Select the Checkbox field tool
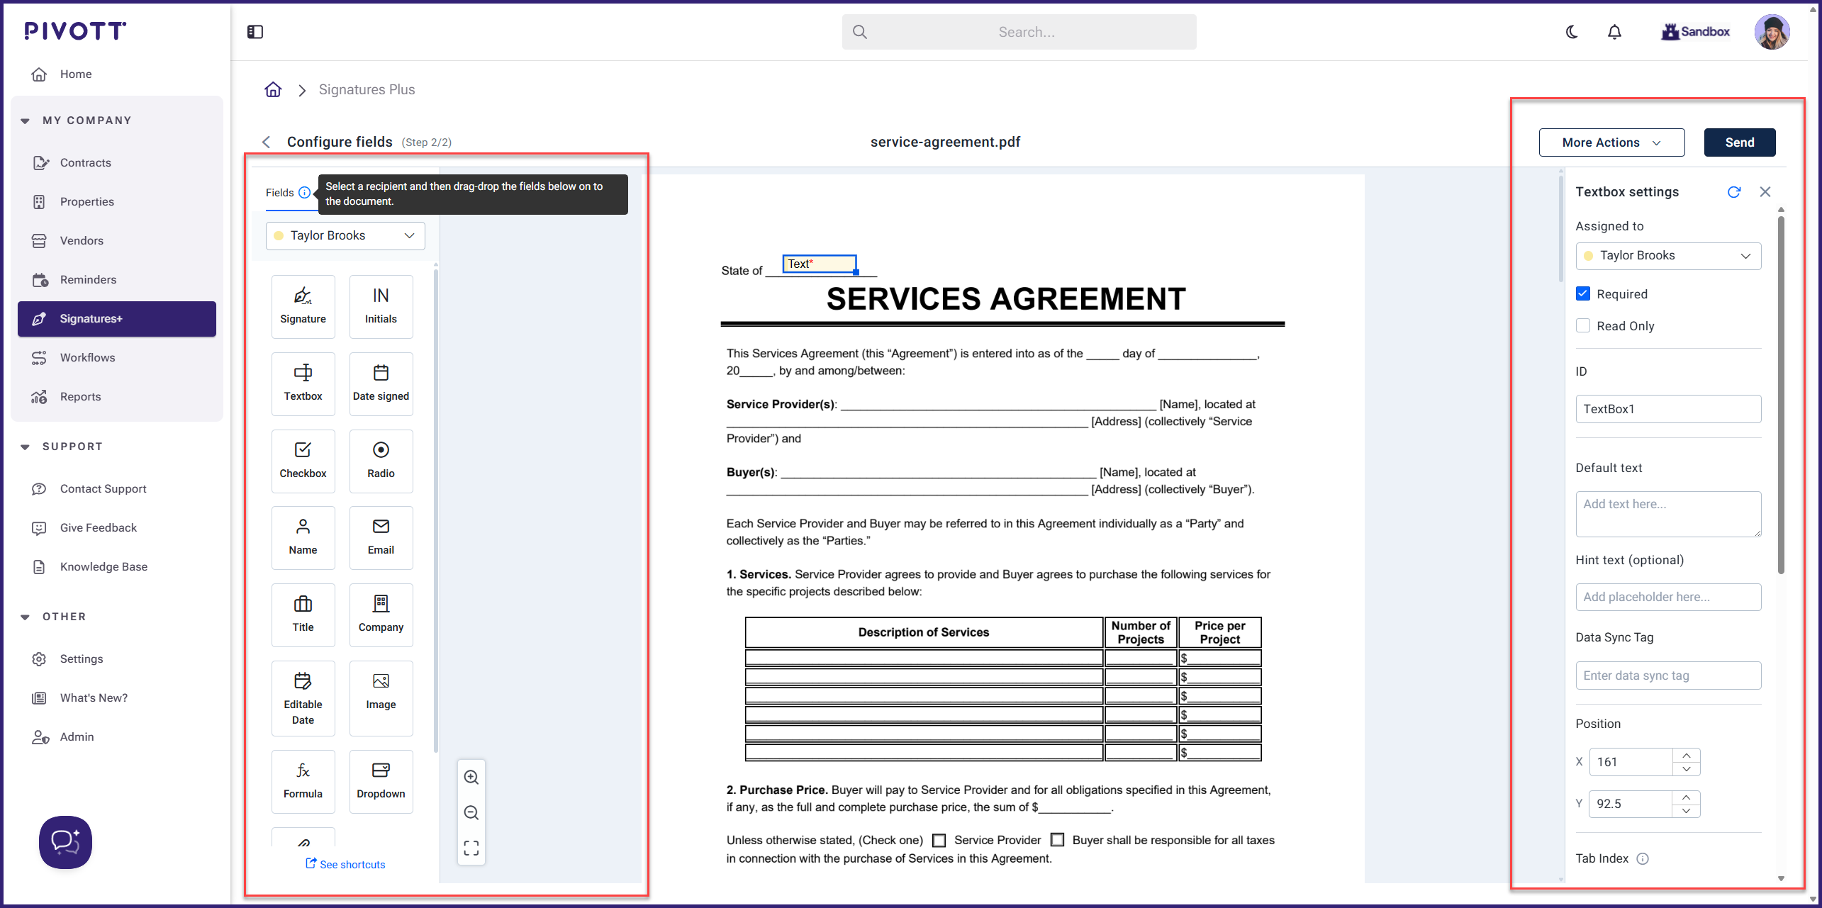This screenshot has height=908, width=1822. [303, 461]
